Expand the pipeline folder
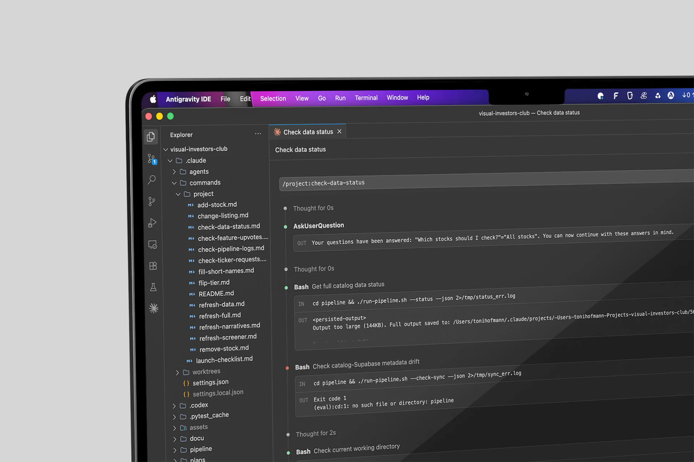694x462 pixels. (x=175, y=450)
